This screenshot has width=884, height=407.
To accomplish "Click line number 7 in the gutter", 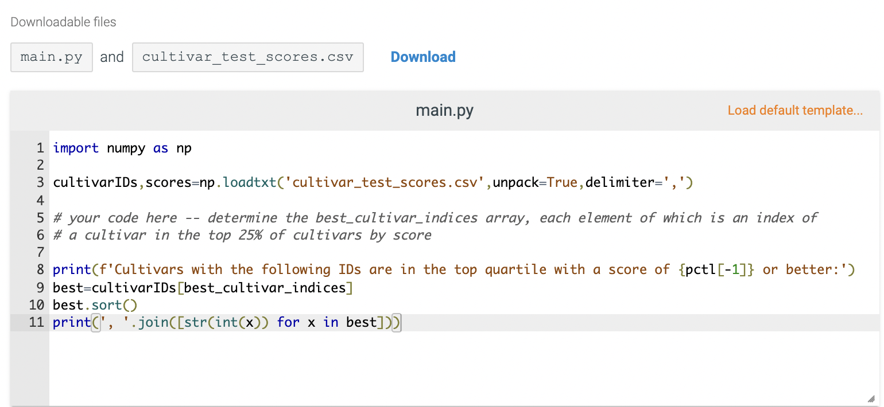I will tap(40, 252).
